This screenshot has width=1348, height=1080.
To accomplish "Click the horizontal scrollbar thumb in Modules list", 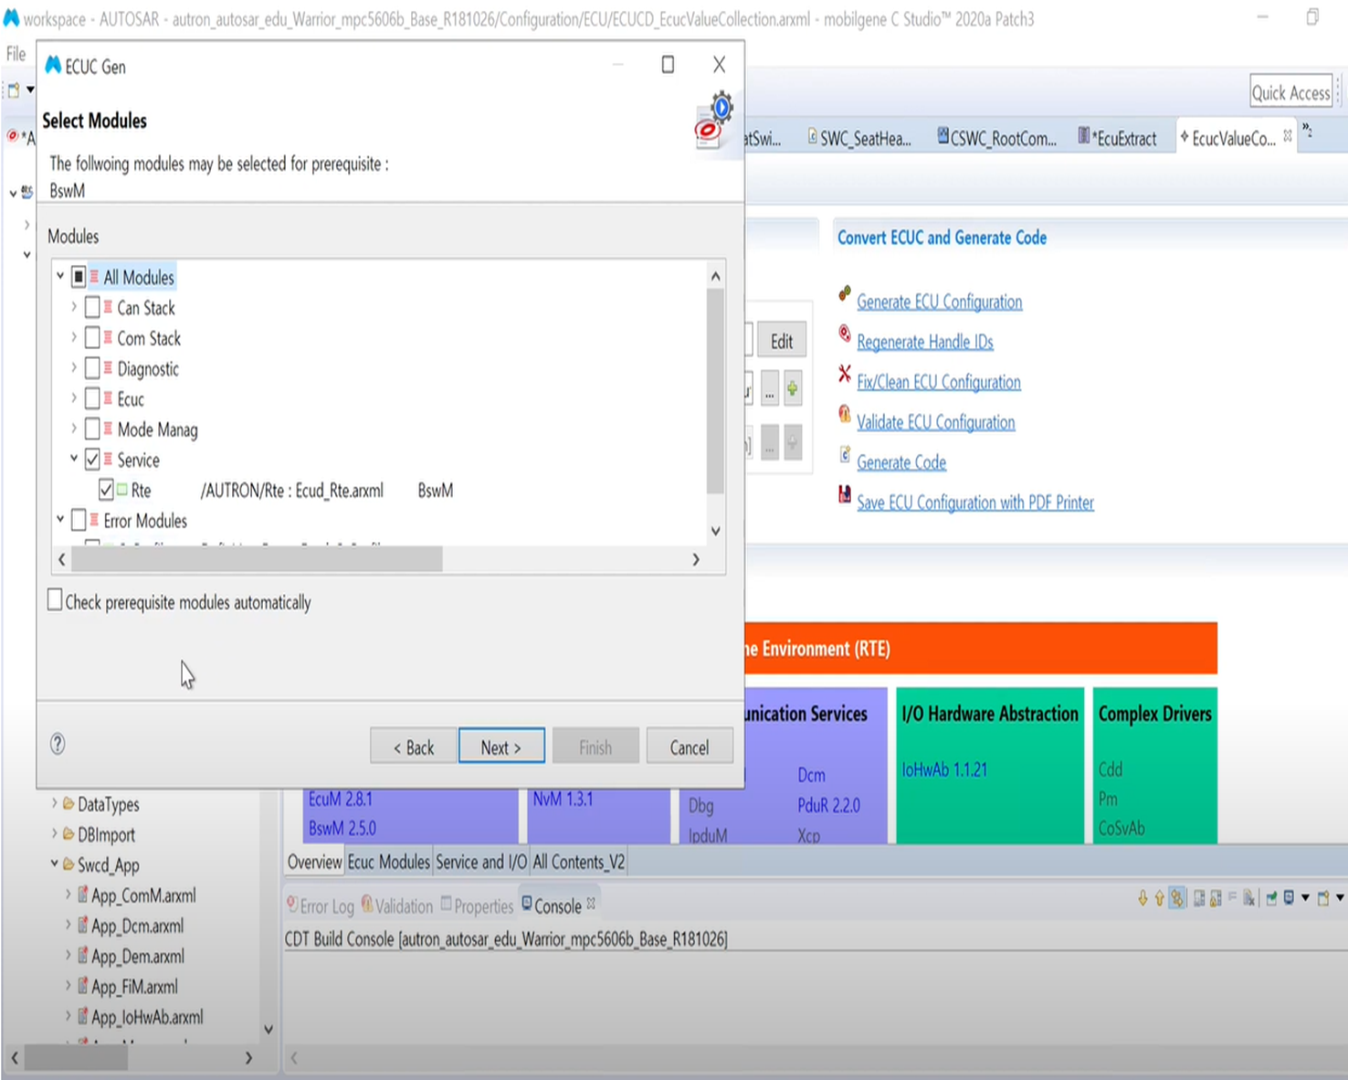I will point(257,559).
